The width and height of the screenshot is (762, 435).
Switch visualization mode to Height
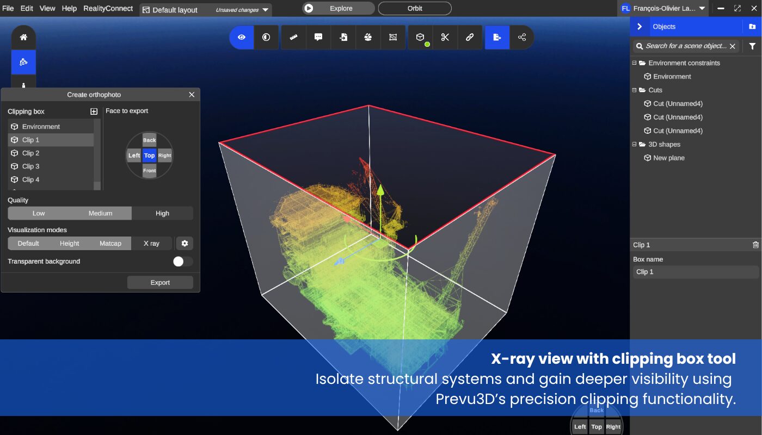70,243
